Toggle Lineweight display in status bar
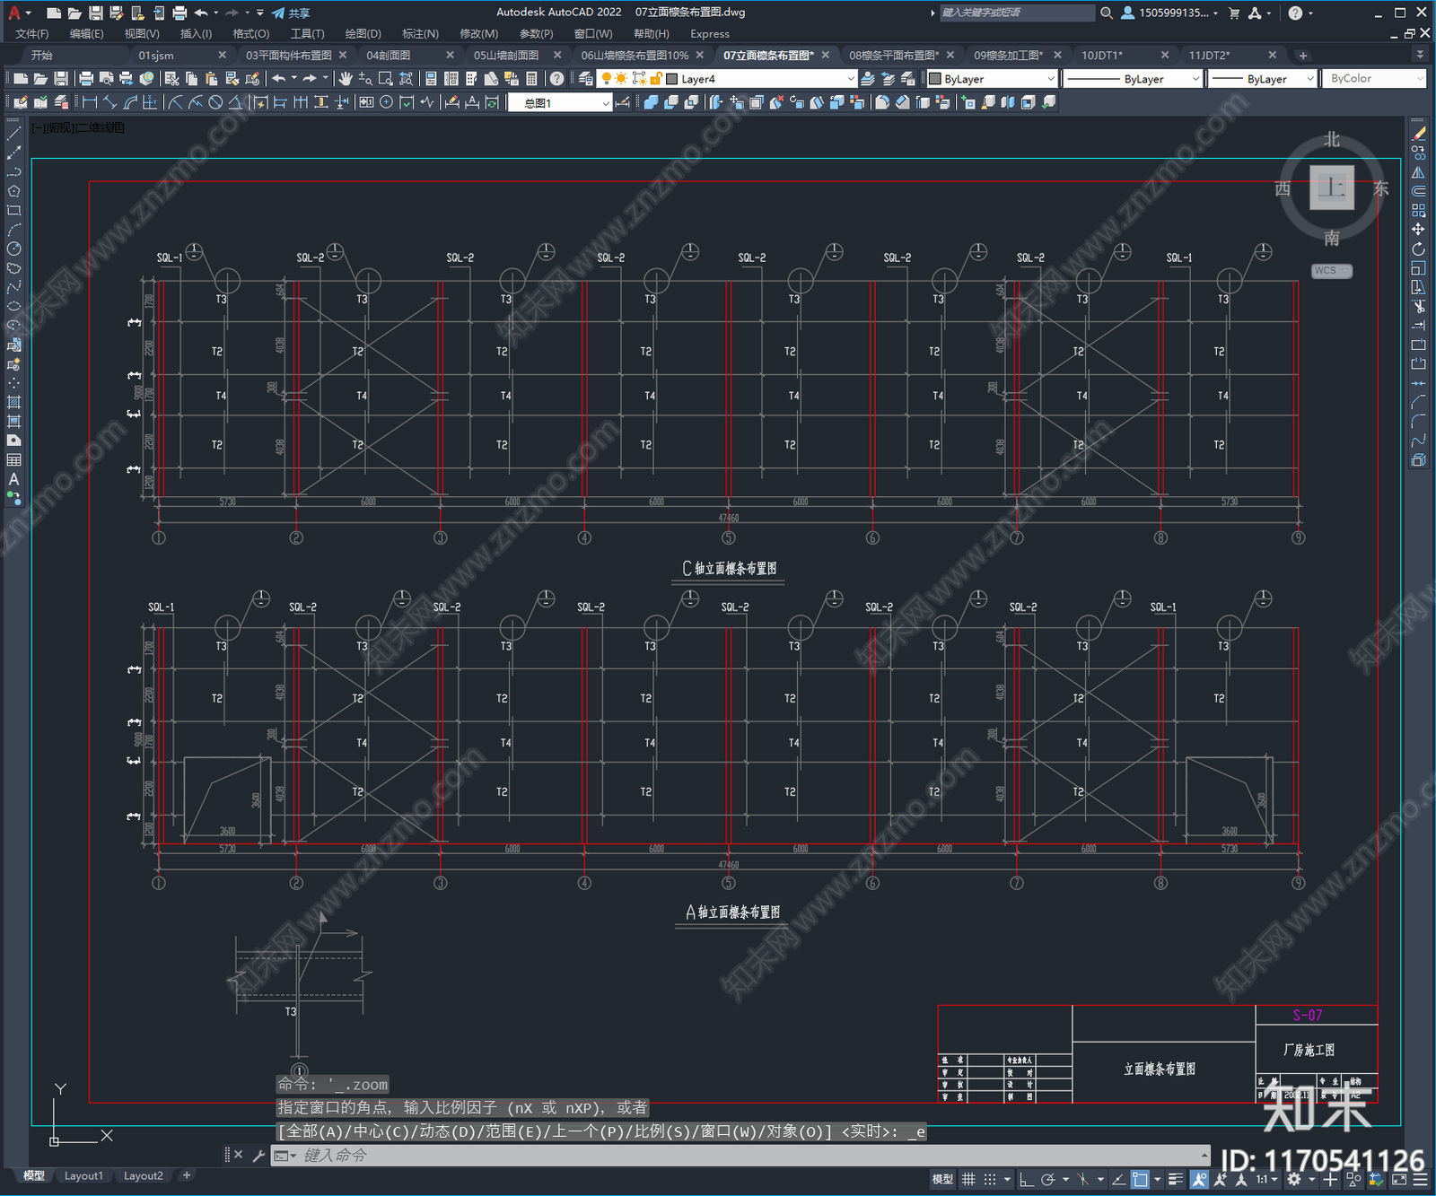 [x=1176, y=1179]
